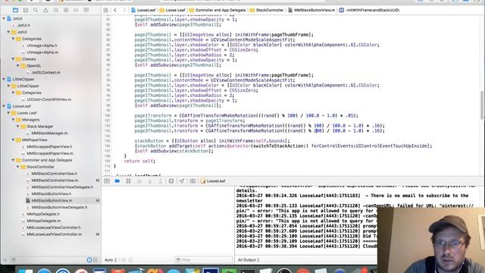Image resolution: width=485 pixels, height=273 pixels.
Task: Collapse Controller and App Delegate group
Action: (x=13, y=160)
